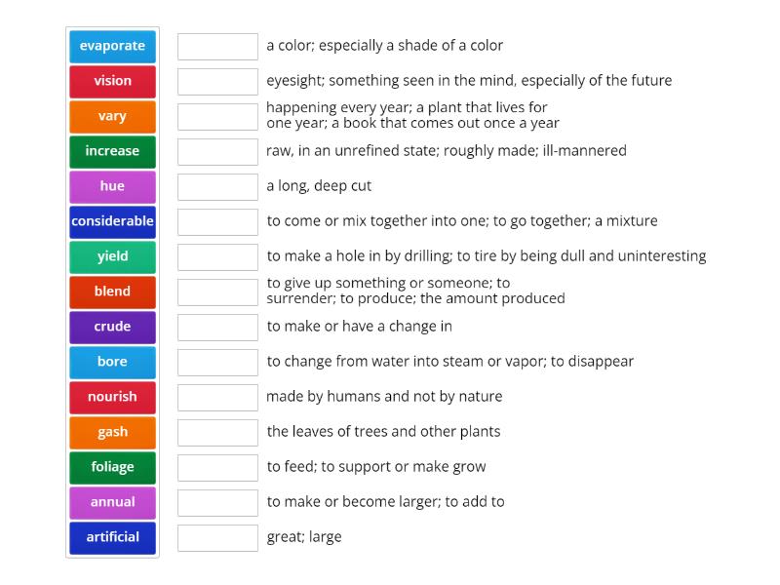The image size is (780, 585).
Task: Click the answer box beside "a color" definition
Action: tap(217, 46)
